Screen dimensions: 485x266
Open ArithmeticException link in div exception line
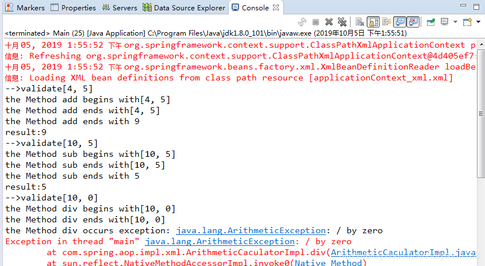pos(251,230)
